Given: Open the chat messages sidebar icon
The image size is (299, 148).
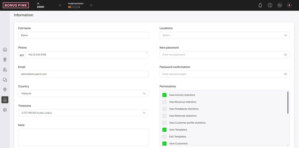Looking at the screenshot, I should click(5, 80).
